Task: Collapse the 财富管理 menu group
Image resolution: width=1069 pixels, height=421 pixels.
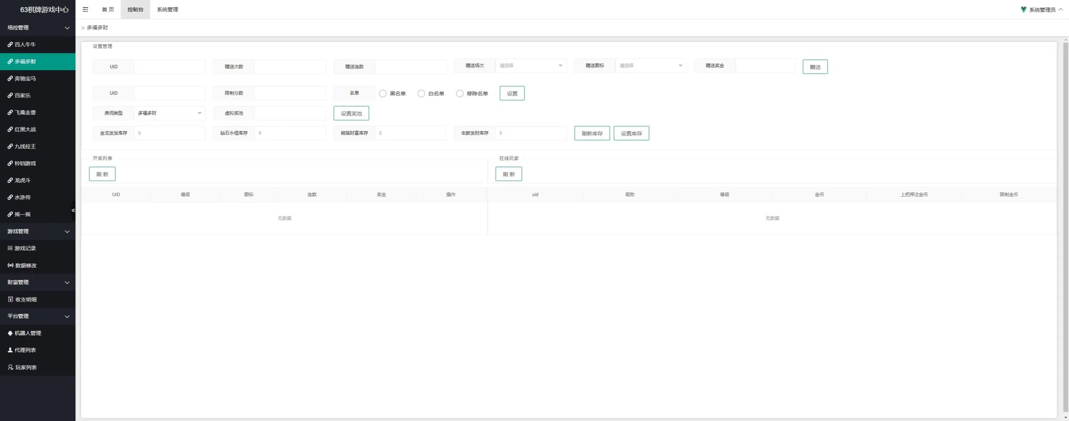Action: point(38,282)
